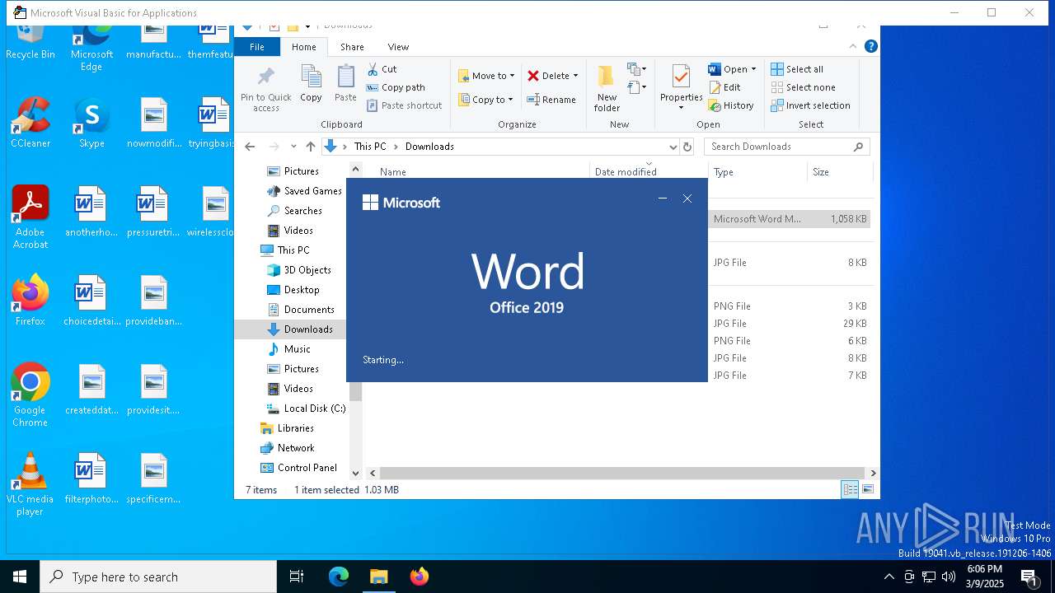
Task: Collapse the Explorer ribbon chevron
Action: 853,47
